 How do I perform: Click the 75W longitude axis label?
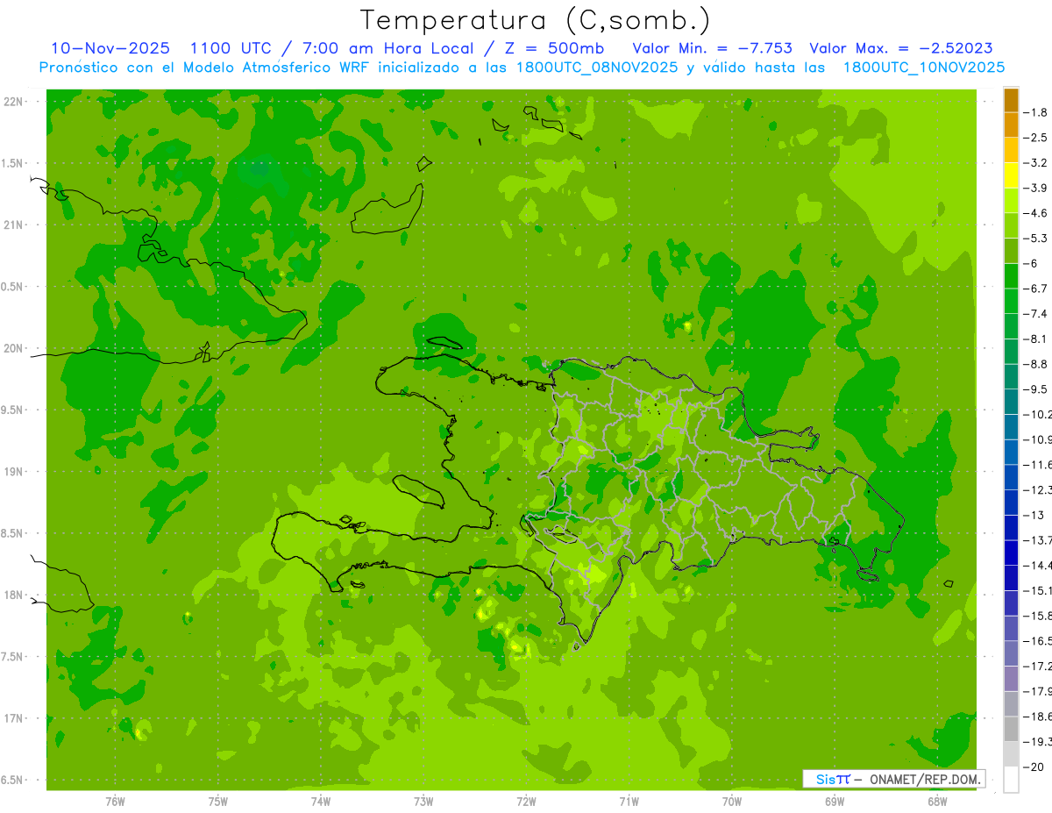coord(218,801)
